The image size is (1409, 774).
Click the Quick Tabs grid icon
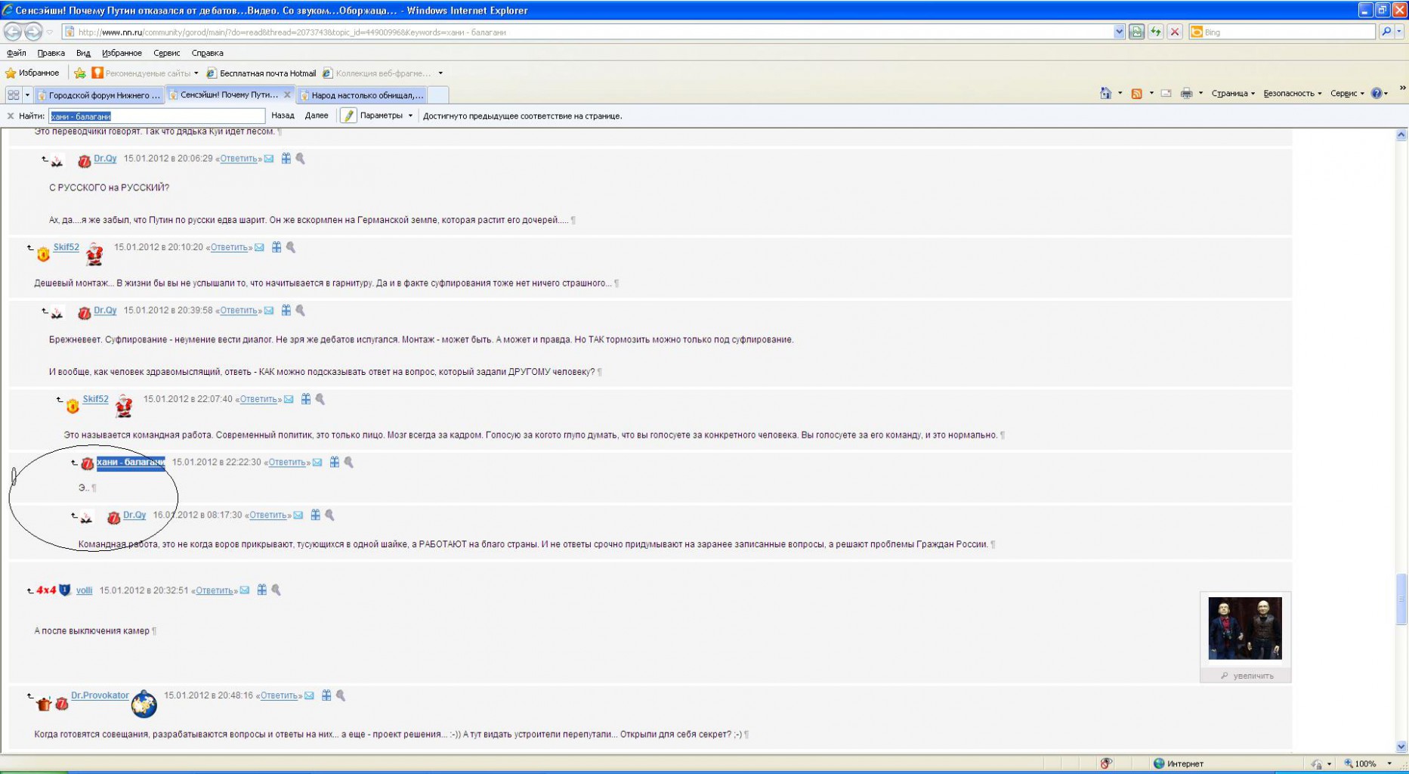click(14, 94)
